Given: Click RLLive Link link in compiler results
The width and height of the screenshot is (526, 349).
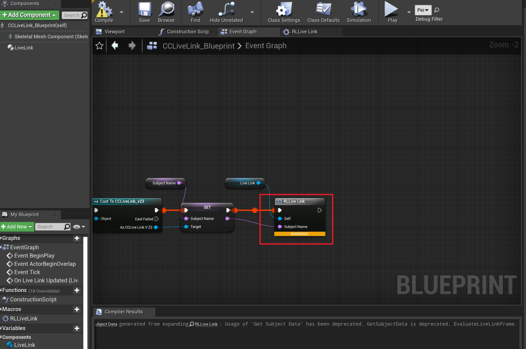Looking at the screenshot, I should (x=206, y=324).
